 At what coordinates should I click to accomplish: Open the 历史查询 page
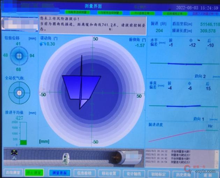point(183,175)
